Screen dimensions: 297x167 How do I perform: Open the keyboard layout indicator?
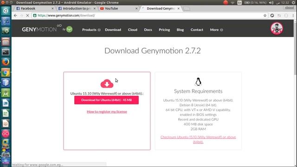[239, 3]
